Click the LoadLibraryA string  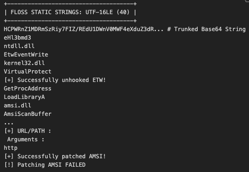click(24, 97)
